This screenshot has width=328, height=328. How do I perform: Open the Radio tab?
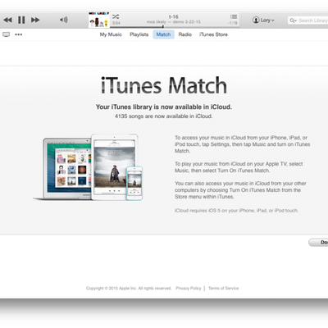point(185,34)
